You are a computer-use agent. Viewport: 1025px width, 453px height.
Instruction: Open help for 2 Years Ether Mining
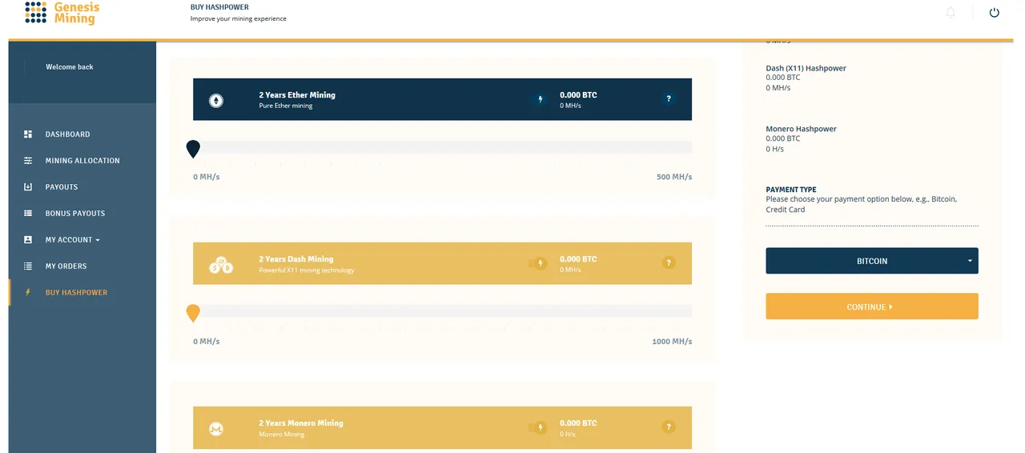(669, 99)
